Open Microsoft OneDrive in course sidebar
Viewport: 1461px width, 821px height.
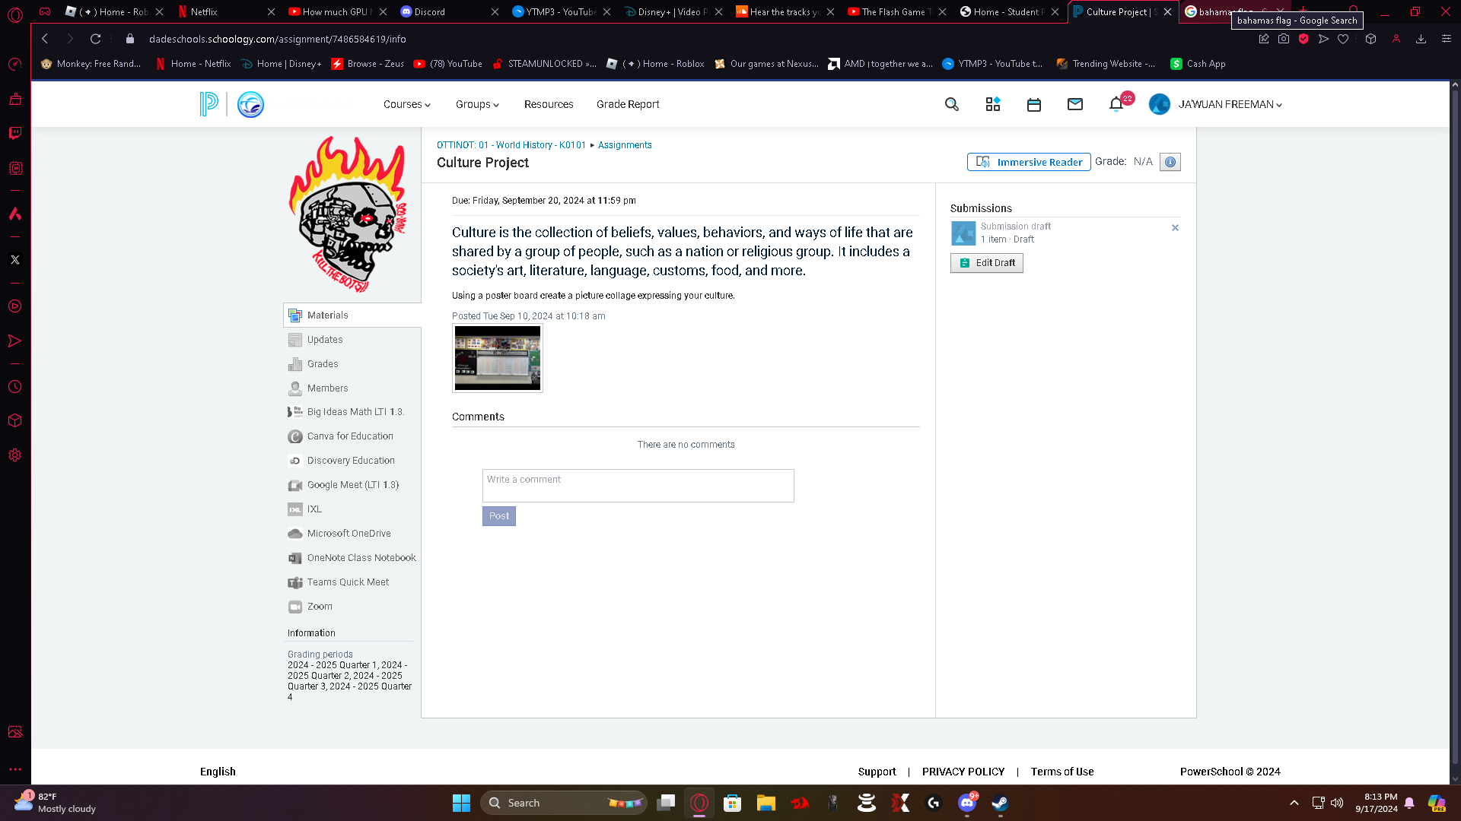click(x=349, y=534)
